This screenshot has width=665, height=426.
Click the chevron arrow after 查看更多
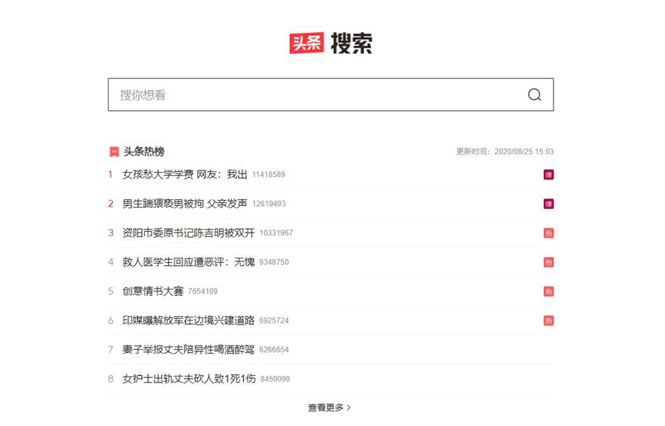349,407
